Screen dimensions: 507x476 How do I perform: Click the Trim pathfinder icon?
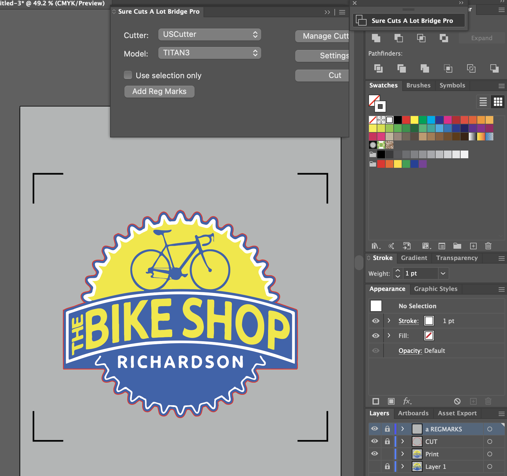[x=402, y=68]
